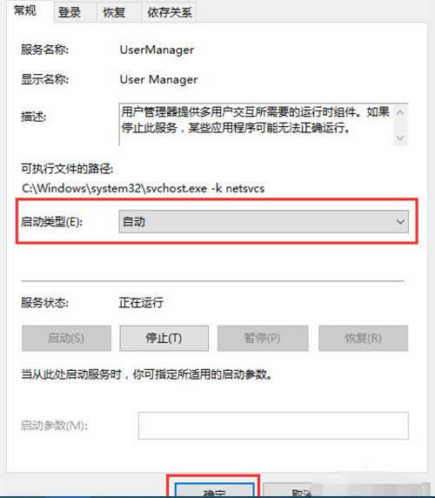This screenshot has height=498, width=435.
Task: Switch to the 恢复 tab
Action: (114, 13)
